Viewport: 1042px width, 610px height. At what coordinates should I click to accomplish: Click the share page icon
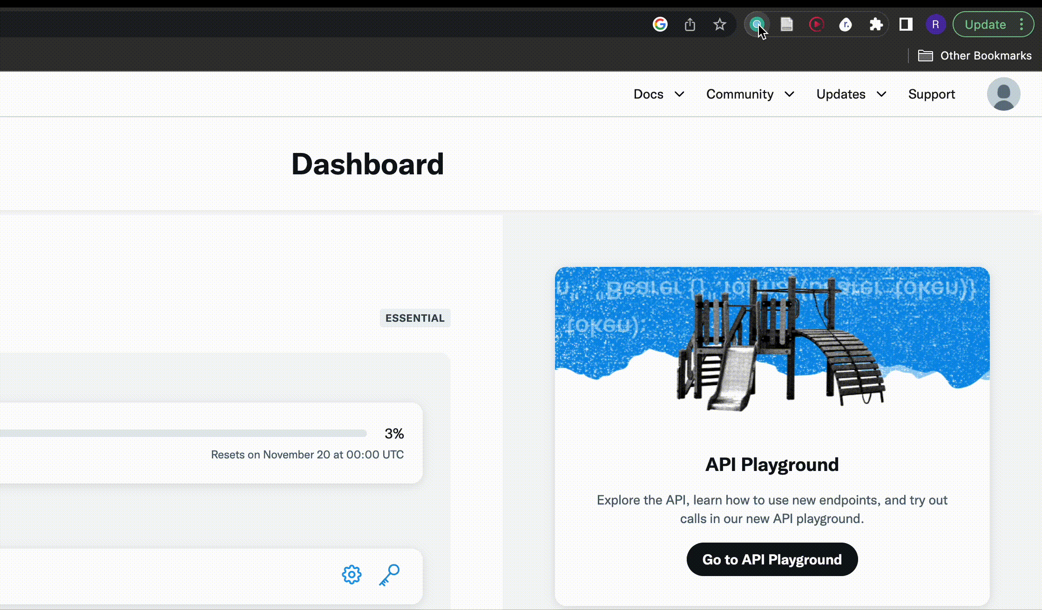point(690,24)
